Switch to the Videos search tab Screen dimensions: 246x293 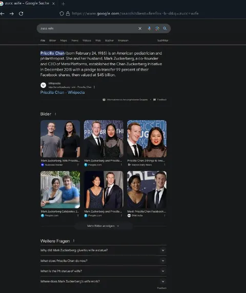click(x=87, y=41)
